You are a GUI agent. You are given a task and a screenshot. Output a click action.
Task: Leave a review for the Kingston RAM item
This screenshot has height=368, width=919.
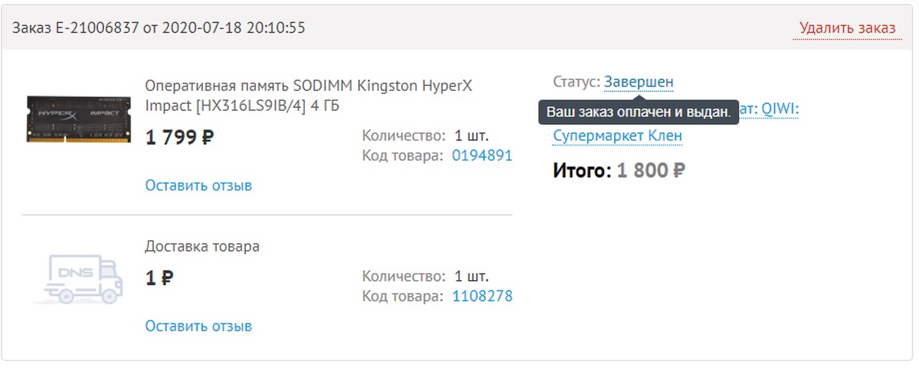(x=198, y=185)
